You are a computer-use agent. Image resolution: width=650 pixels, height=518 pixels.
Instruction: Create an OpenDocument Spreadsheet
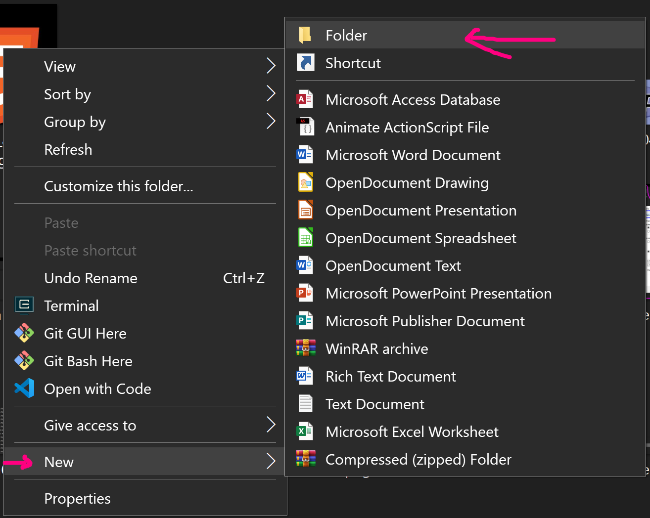(465, 238)
